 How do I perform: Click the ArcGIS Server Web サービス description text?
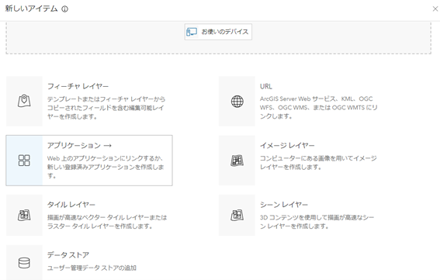318,108
